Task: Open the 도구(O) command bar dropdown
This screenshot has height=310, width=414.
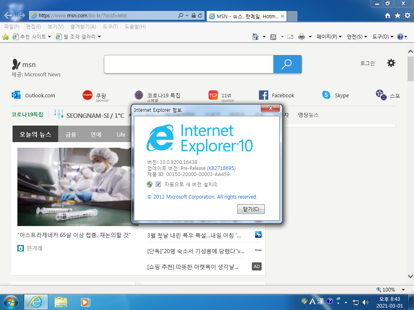Action: (383, 37)
